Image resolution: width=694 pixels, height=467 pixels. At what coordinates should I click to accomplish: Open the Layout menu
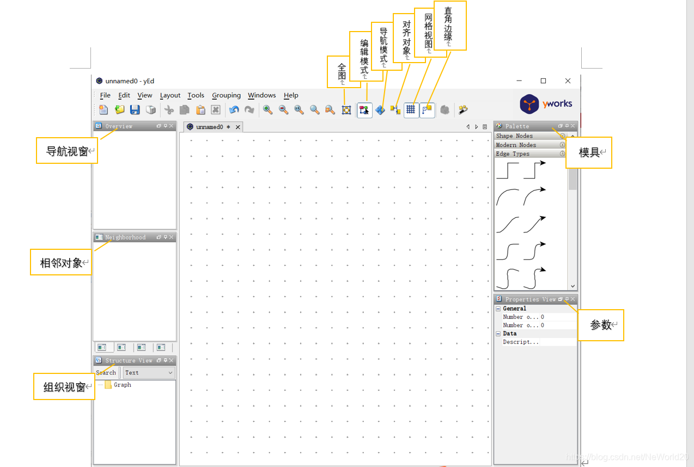pyautogui.click(x=170, y=95)
